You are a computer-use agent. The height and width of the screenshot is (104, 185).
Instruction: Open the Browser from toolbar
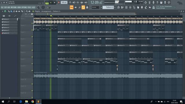coord(134,8)
